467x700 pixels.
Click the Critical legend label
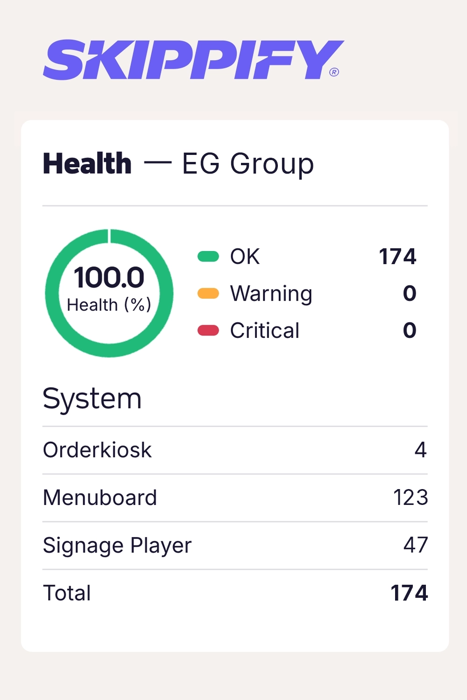265,330
